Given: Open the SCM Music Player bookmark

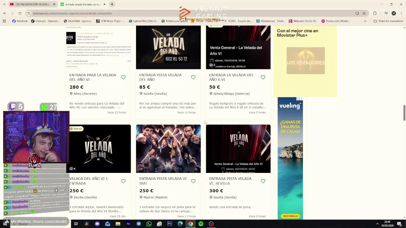Looking at the screenshot, I should (x=110, y=21).
